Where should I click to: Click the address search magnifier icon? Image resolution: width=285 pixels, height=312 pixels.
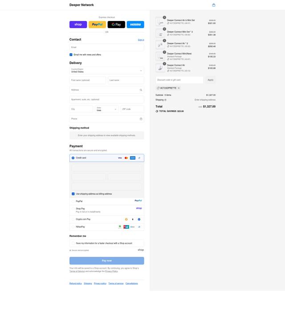(x=141, y=90)
